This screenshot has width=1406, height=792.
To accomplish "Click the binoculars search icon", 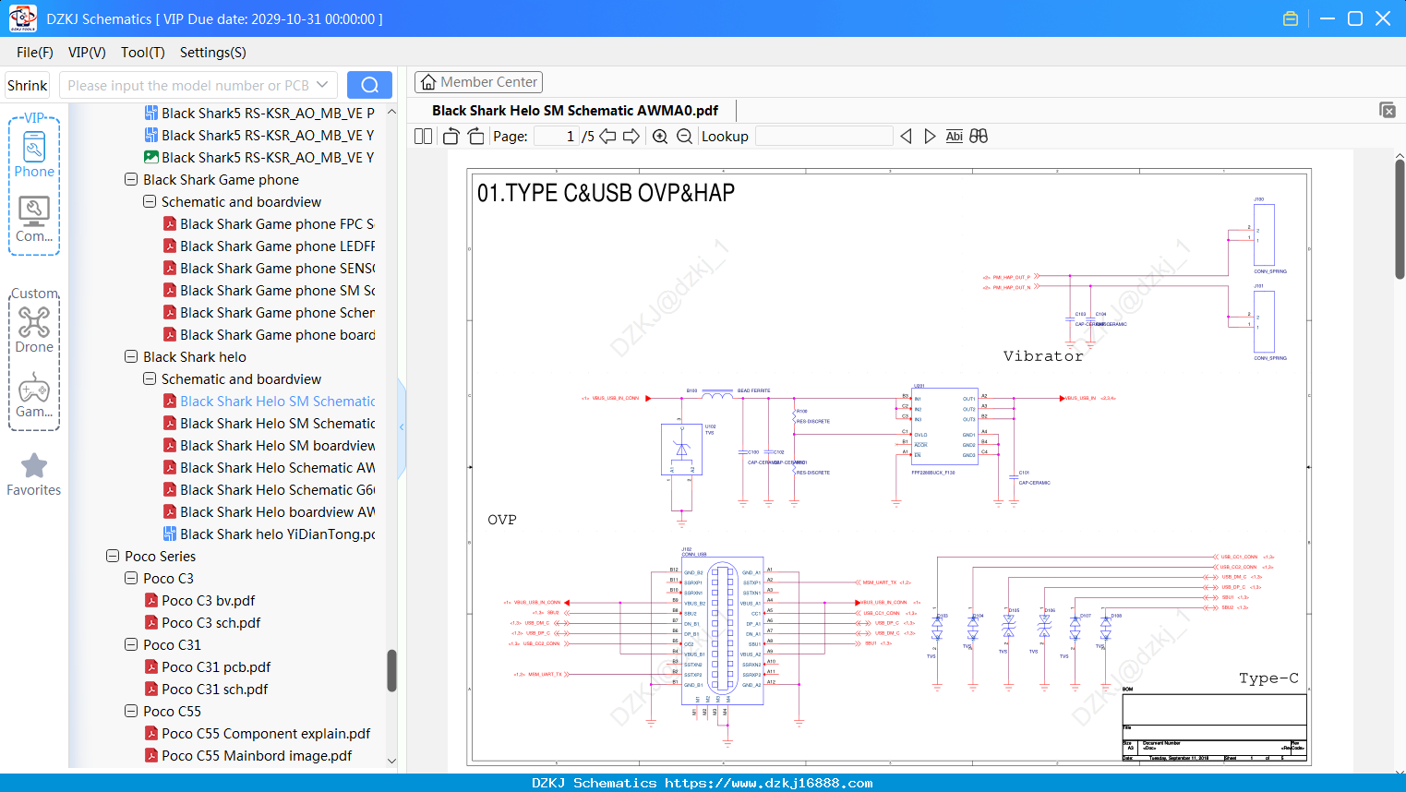I will pos(979,137).
